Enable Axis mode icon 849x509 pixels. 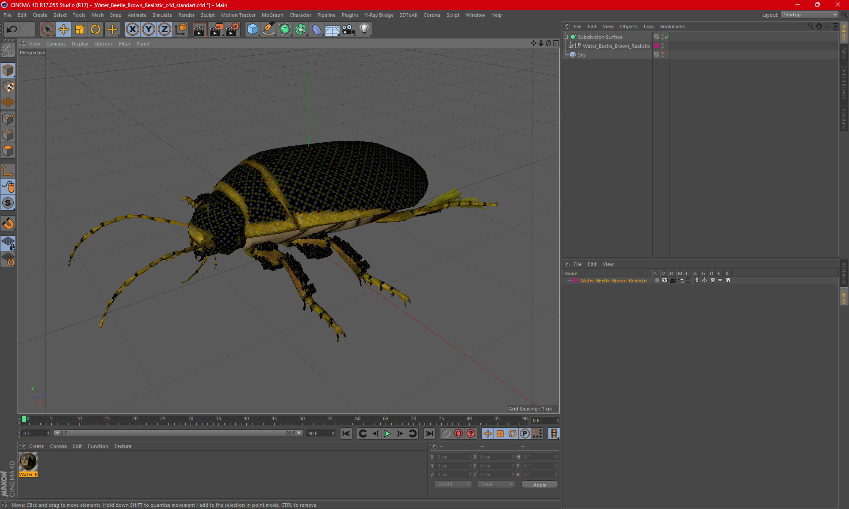(8, 171)
